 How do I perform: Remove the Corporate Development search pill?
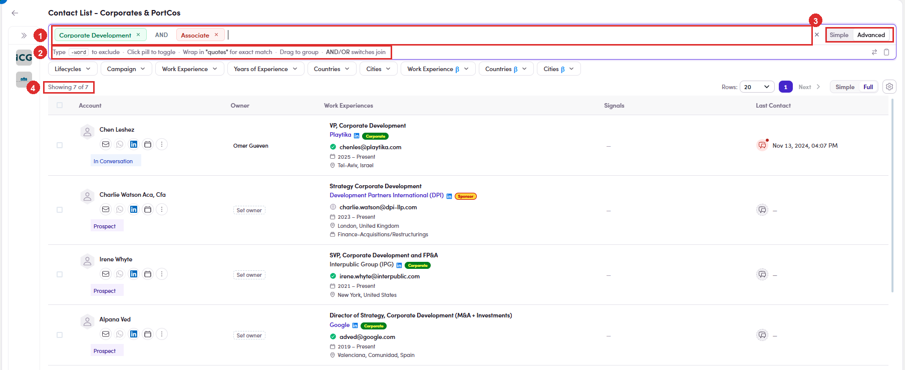138,35
